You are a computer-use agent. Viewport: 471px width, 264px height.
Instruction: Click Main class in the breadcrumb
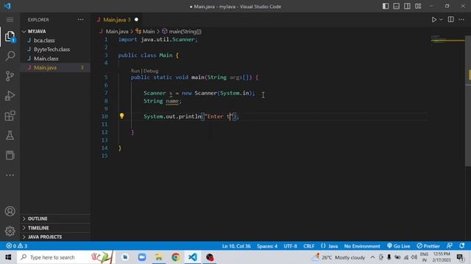(149, 32)
